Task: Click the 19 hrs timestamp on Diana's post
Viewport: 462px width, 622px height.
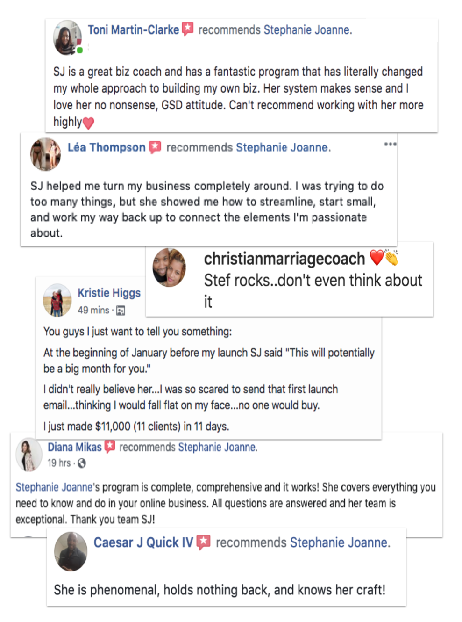Action: pyautogui.click(x=59, y=463)
